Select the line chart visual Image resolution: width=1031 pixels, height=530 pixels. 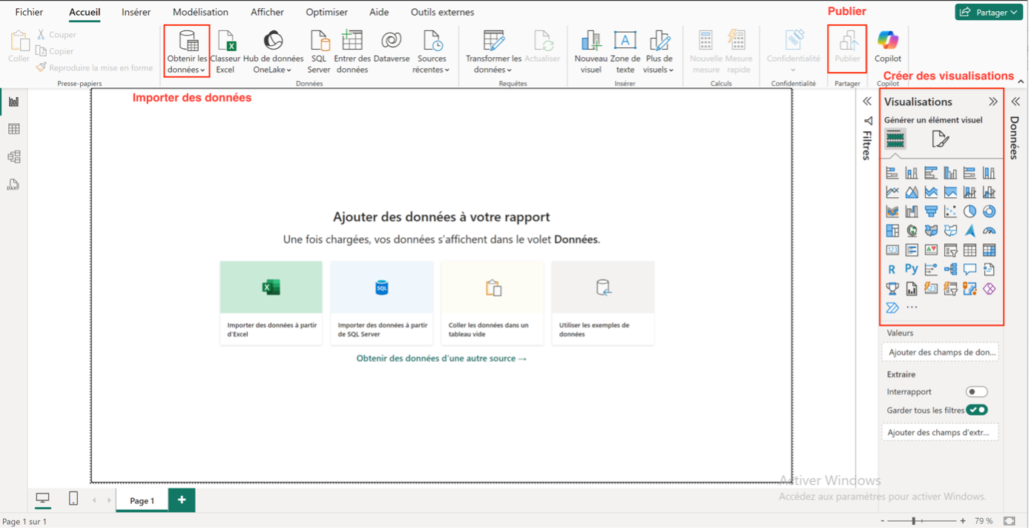coord(892,192)
